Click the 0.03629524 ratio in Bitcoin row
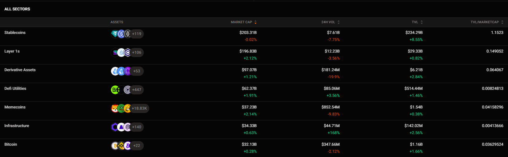This screenshot has width=508, height=157. coord(493,144)
